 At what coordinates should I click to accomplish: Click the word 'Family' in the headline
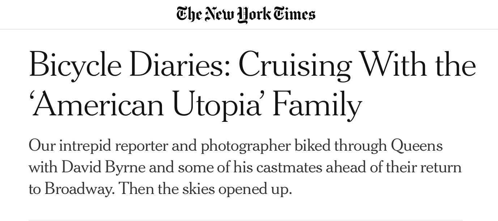(317, 105)
